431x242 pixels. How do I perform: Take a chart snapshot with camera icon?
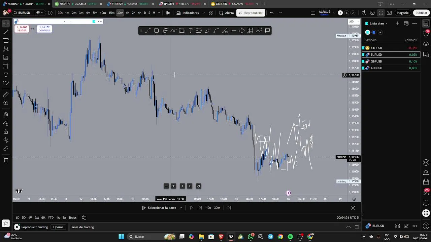[x=389, y=13]
